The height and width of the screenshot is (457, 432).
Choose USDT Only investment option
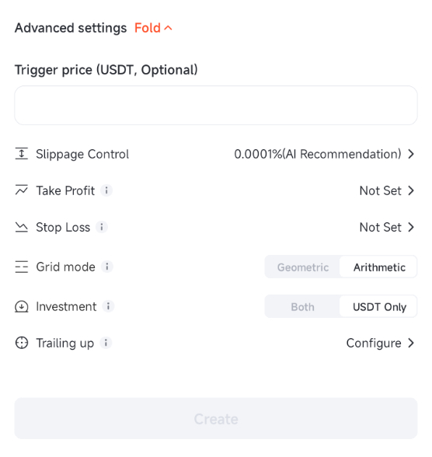coord(379,306)
